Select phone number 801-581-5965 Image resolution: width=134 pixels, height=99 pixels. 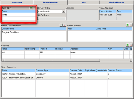[108, 15]
